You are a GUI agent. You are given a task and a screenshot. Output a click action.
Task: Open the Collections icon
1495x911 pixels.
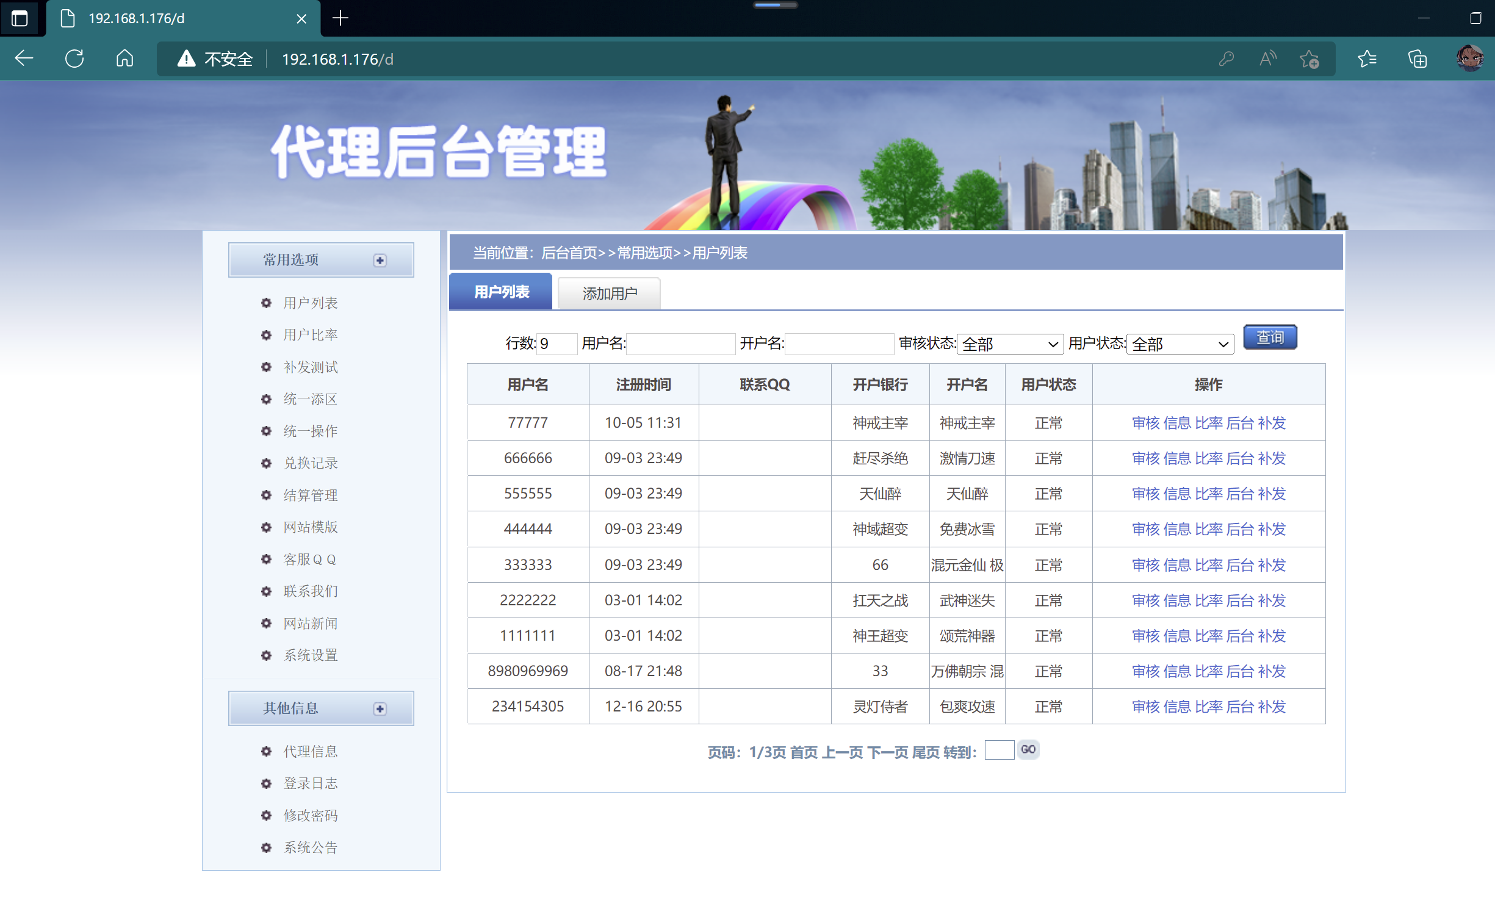coord(1417,59)
